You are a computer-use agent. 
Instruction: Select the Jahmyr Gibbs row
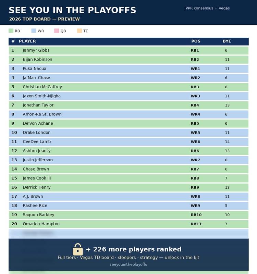(x=128, y=50)
